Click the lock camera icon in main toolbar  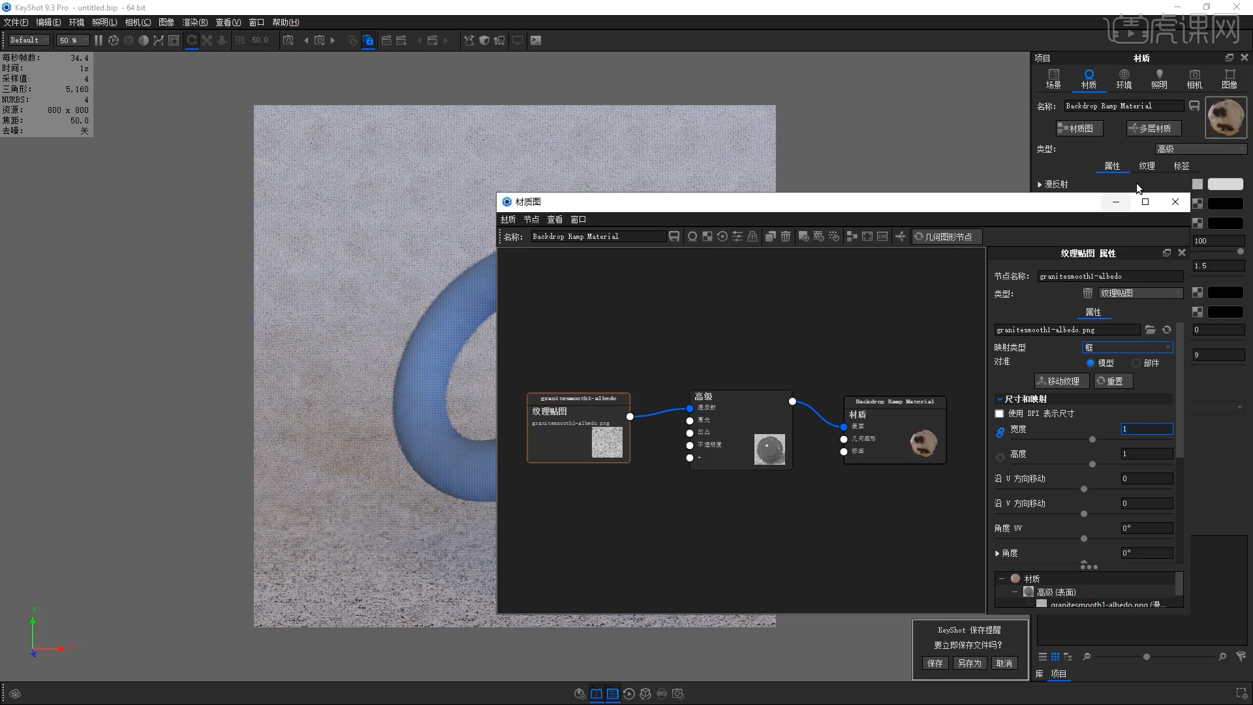(368, 40)
